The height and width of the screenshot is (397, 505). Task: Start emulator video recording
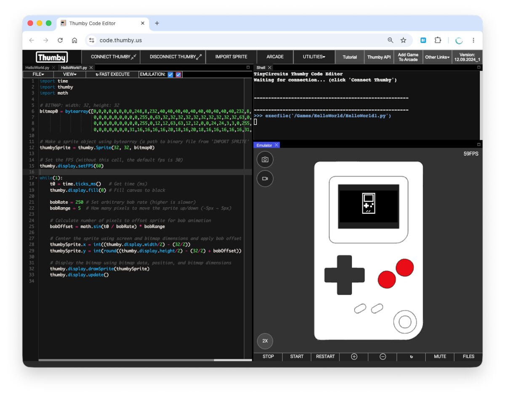tap(265, 179)
